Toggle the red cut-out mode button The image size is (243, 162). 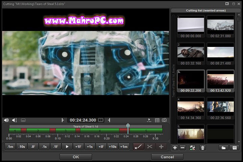(138, 147)
